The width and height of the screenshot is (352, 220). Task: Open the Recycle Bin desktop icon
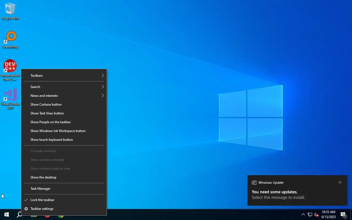tap(10, 11)
